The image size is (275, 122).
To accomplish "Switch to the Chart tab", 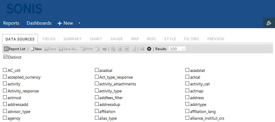I will tap(96, 39).
